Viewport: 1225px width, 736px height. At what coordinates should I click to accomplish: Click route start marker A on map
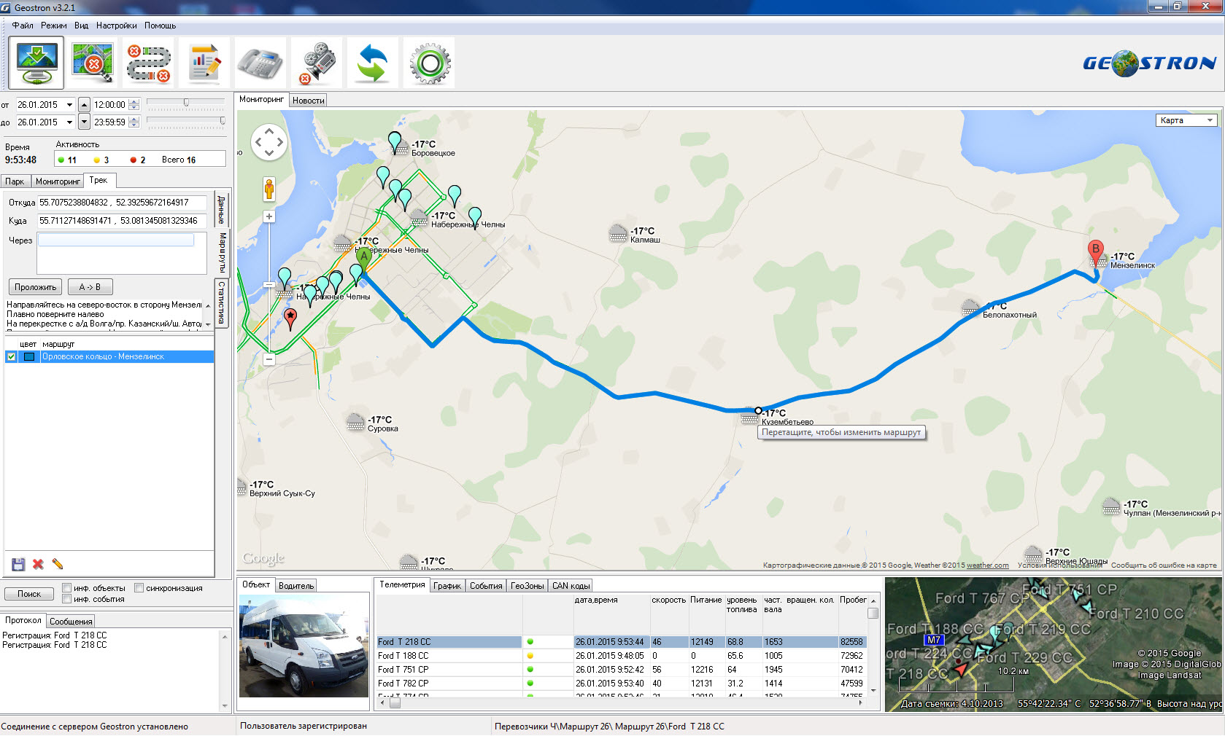tap(363, 259)
